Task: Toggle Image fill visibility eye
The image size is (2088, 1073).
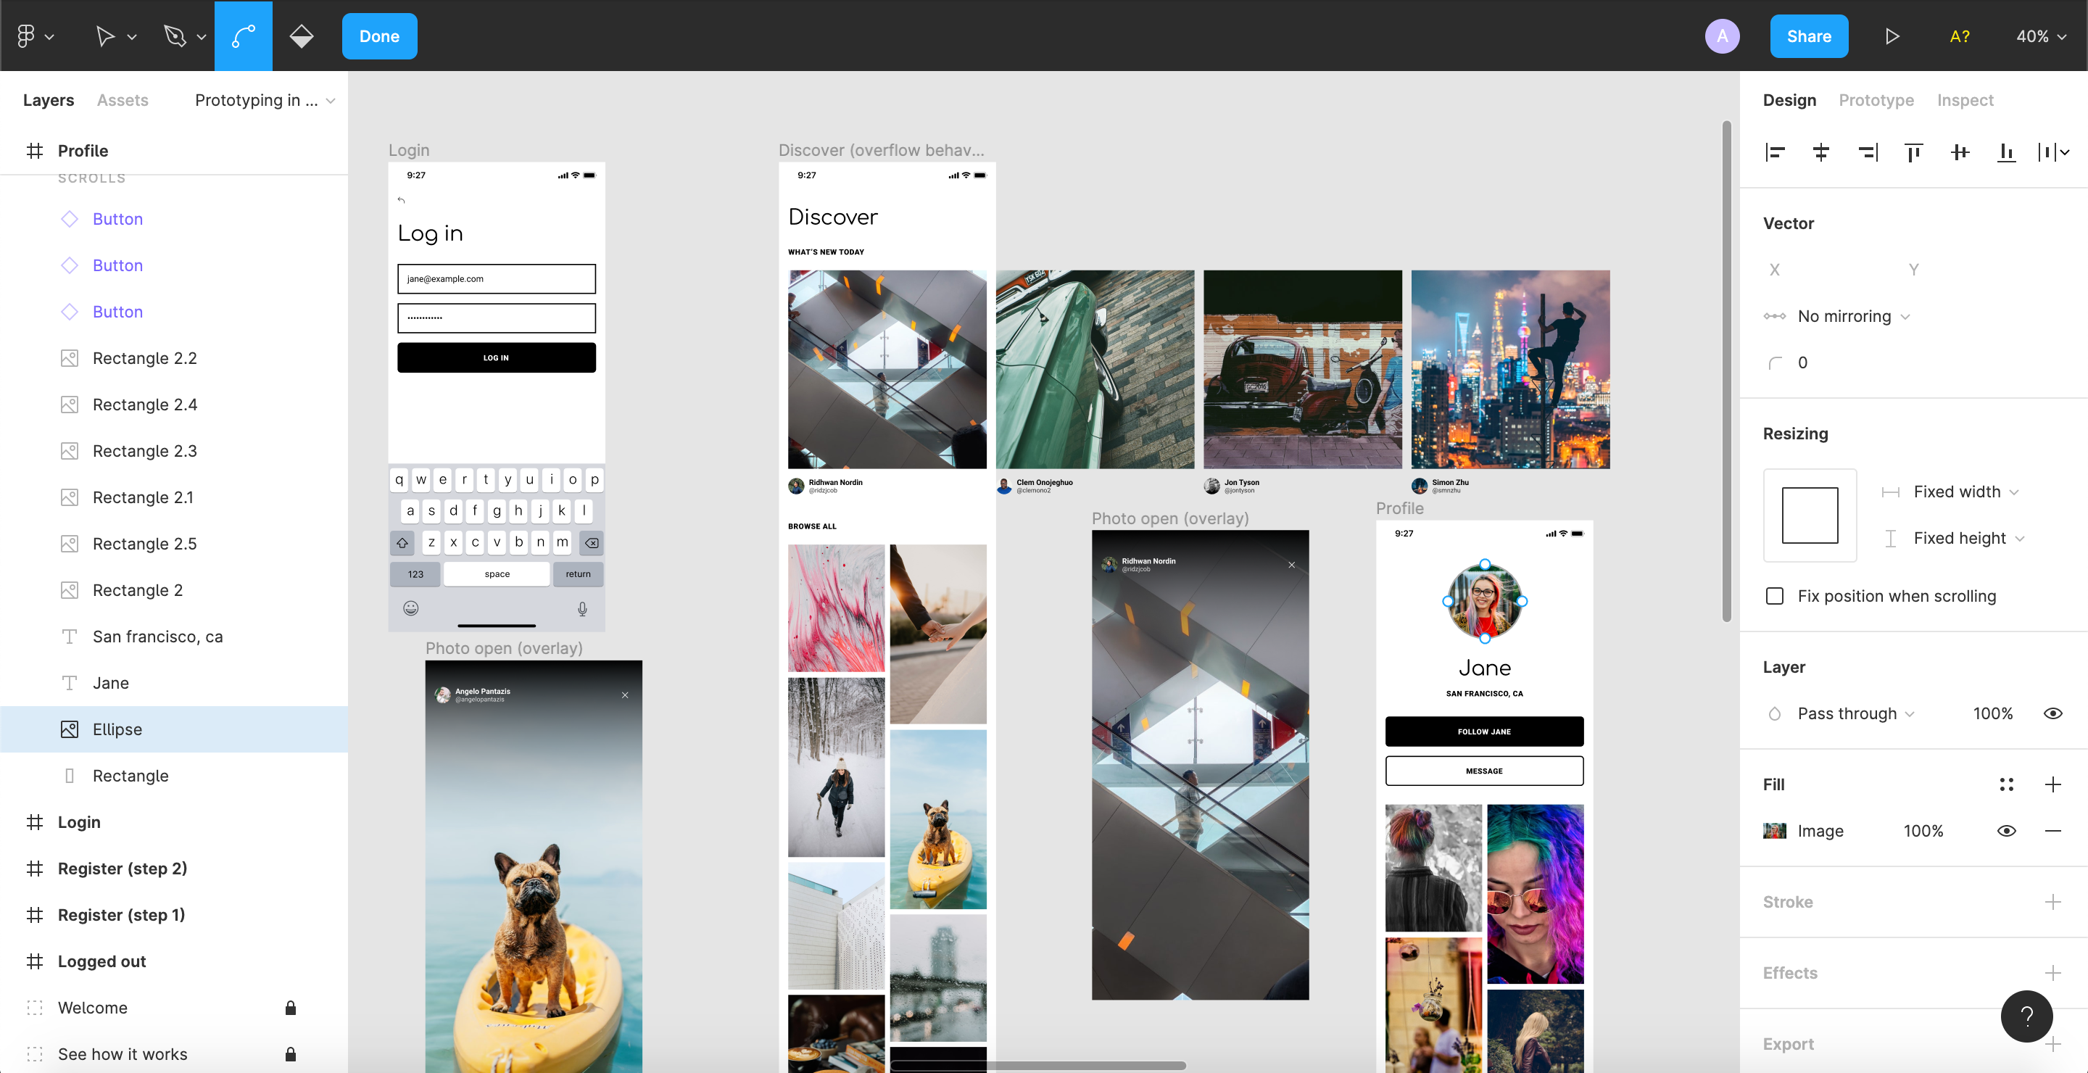Action: point(2006,830)
